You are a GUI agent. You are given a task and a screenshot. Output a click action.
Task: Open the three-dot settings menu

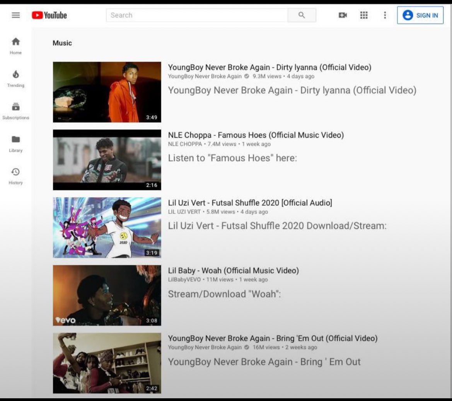(x=385, y=15)
